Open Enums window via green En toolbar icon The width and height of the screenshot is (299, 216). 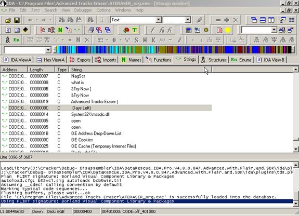coord(17,40)
